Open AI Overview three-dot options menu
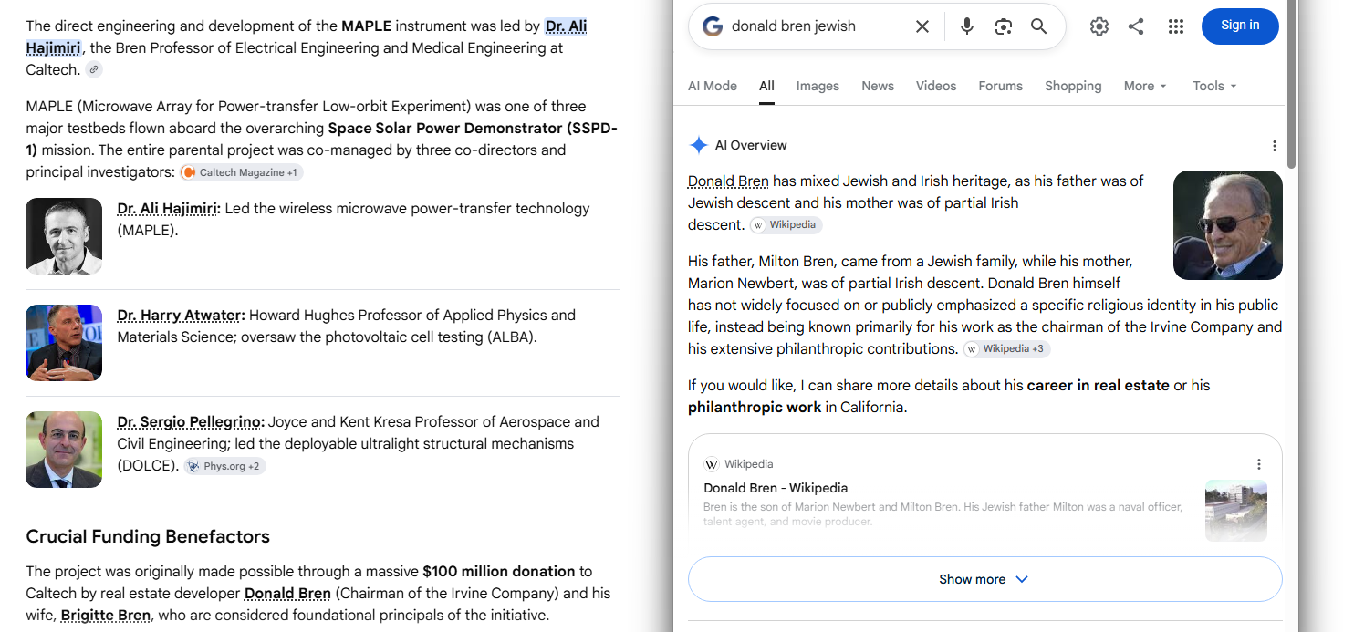 tap(1275, 146)
